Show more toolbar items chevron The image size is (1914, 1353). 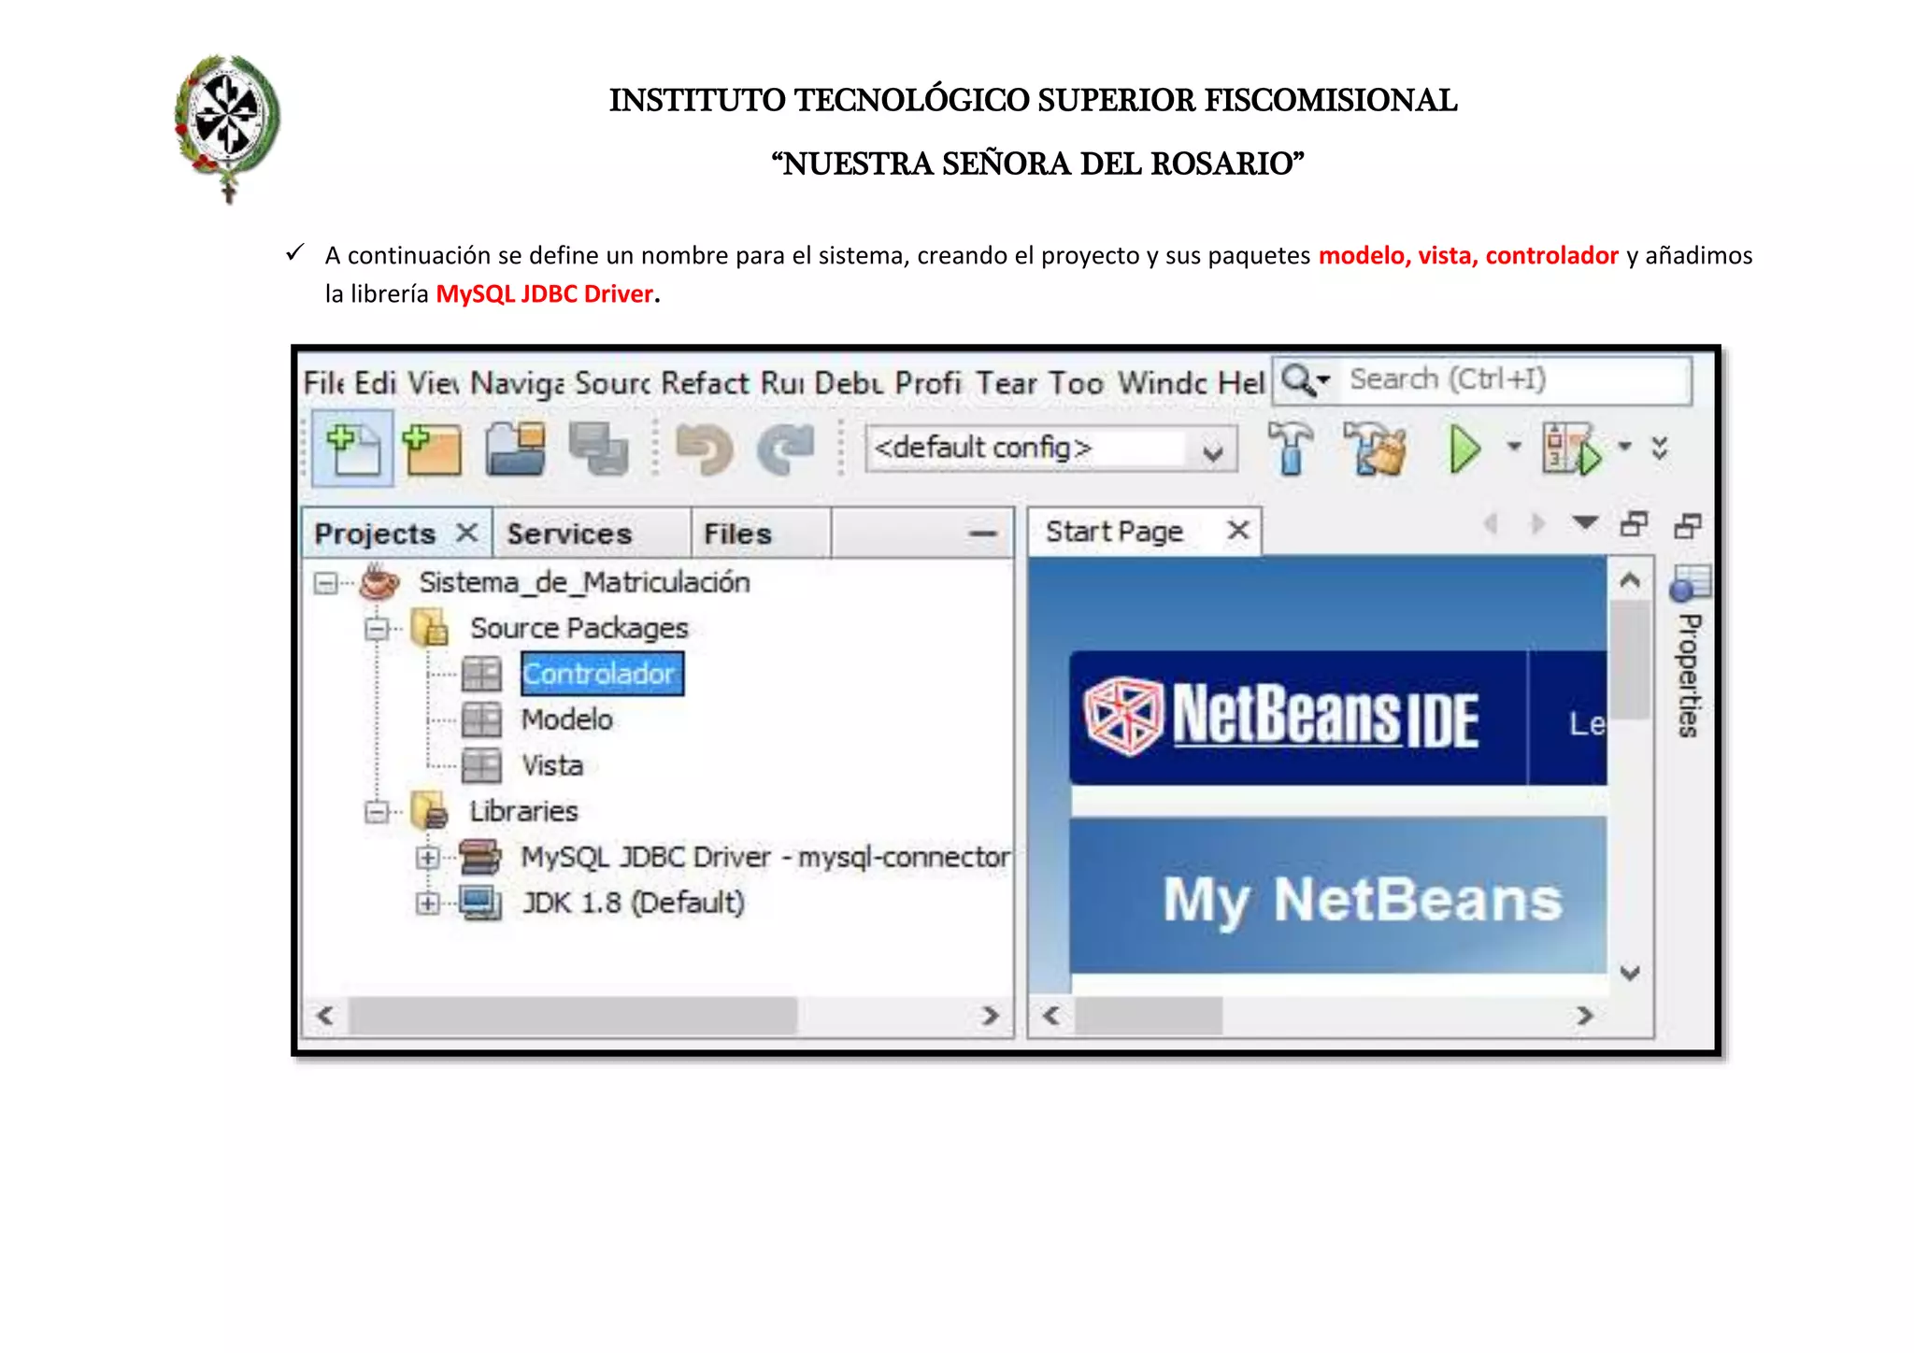click(1660, 449)
